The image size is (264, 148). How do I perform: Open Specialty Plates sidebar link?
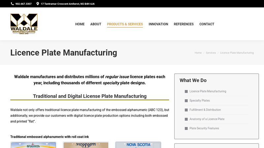click(x=200, y=101)
